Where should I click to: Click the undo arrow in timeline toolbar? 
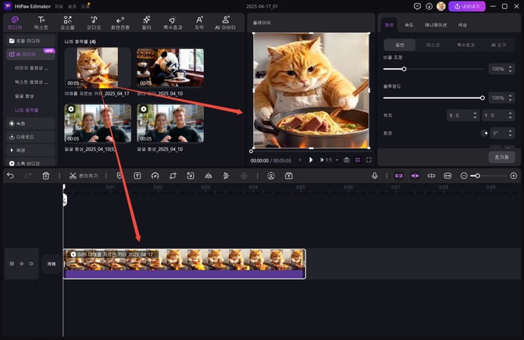(11, 175)
